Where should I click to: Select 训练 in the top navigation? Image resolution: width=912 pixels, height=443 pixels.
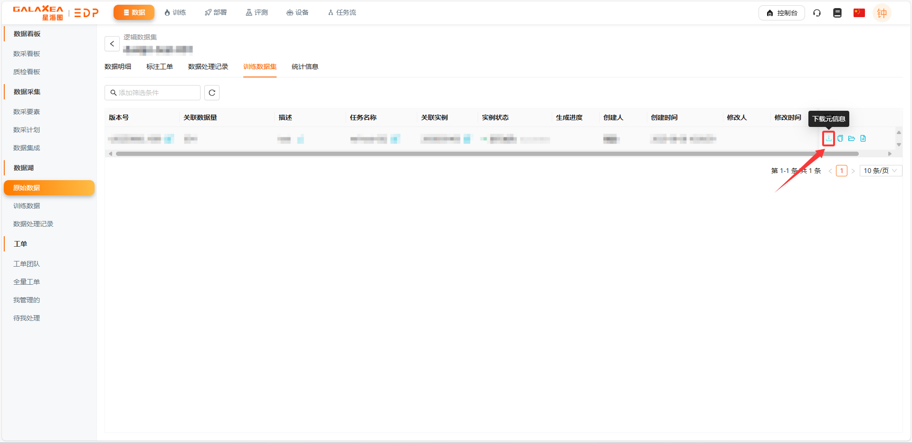point(175,12)
